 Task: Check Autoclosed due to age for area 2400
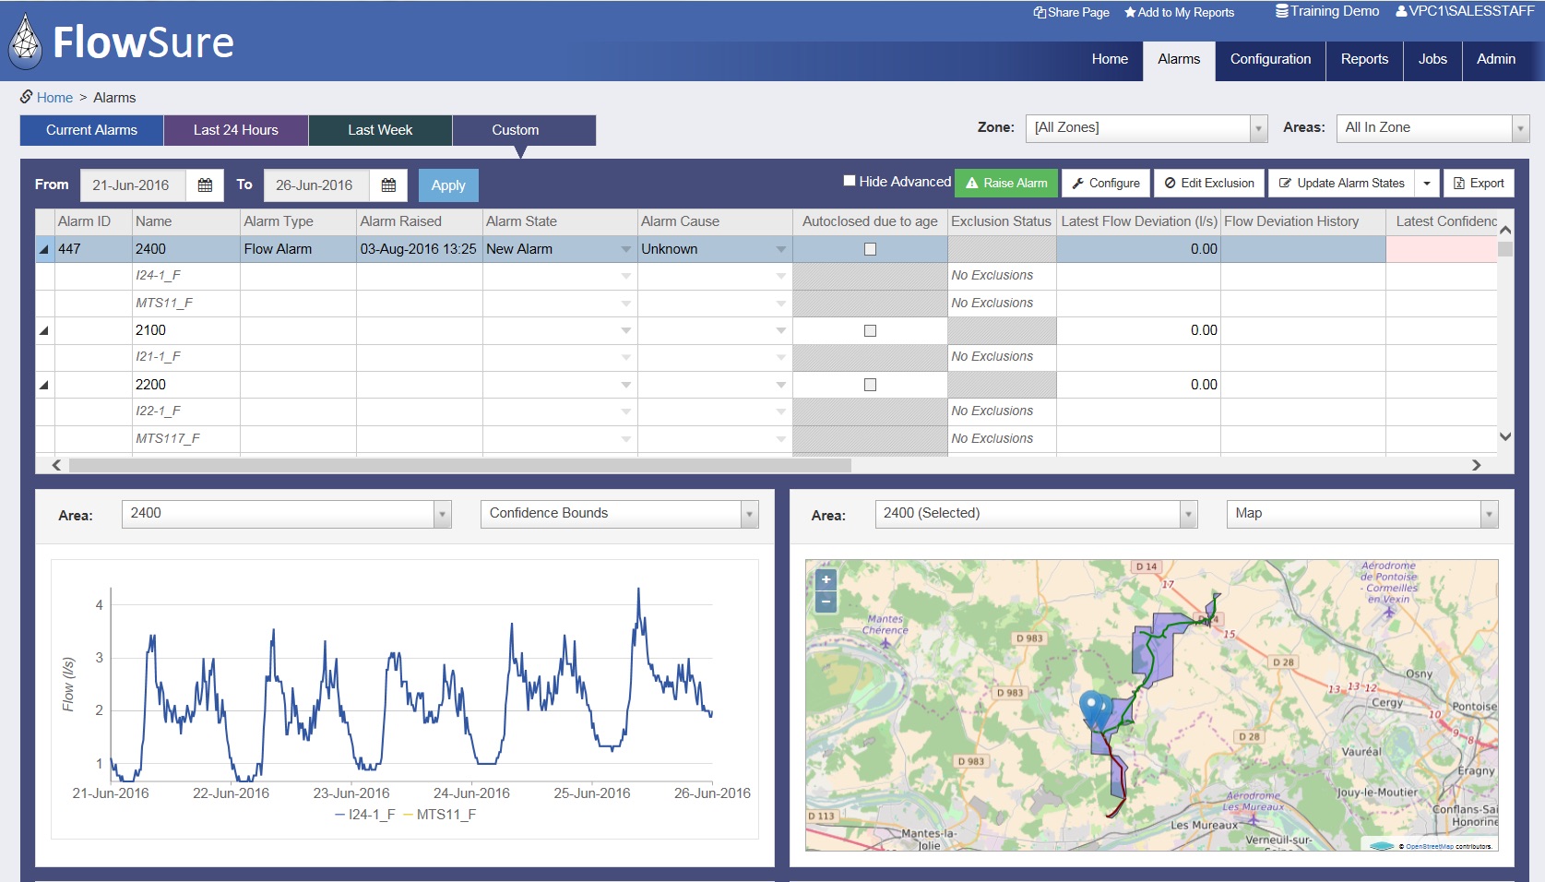tap(870, 249)
